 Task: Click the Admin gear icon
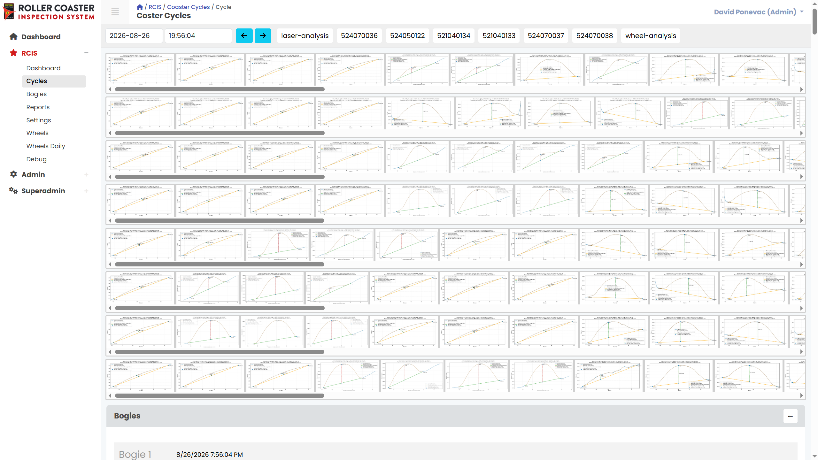point(13,174)
